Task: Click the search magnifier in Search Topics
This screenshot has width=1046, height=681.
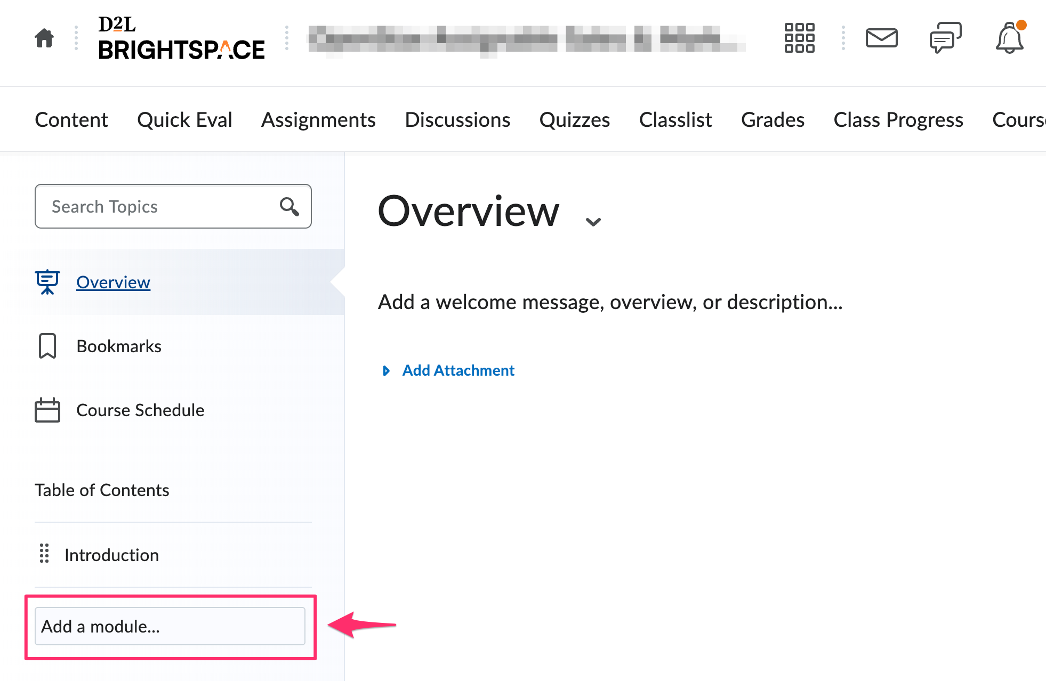Action: pyautogui.click(x=289, y=207)
